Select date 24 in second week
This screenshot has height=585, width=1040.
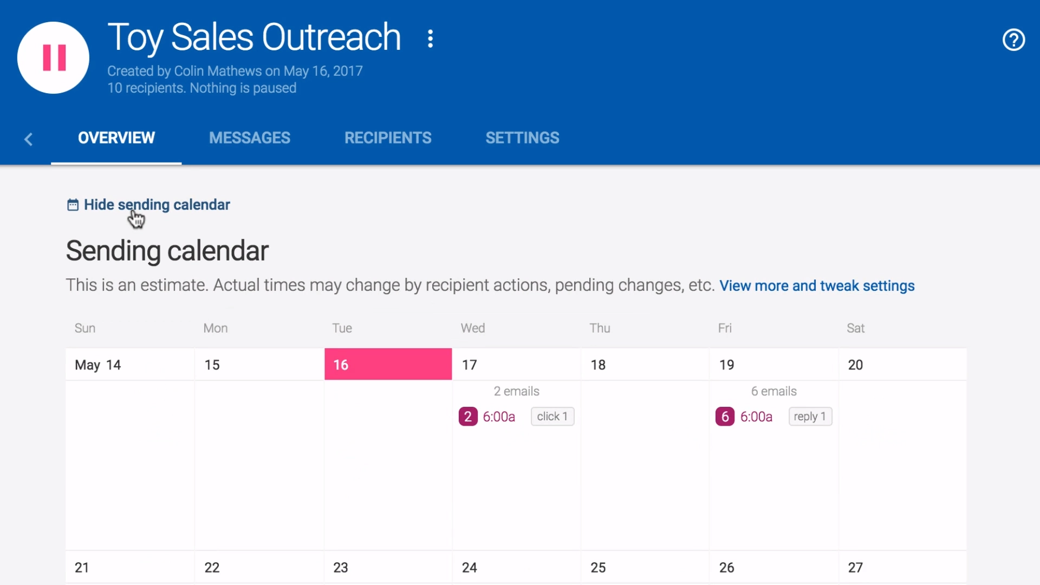[x=469, y=568]
